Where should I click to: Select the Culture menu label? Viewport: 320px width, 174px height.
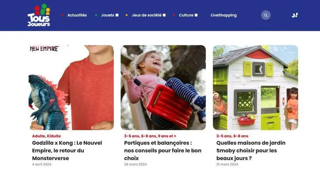186,15
